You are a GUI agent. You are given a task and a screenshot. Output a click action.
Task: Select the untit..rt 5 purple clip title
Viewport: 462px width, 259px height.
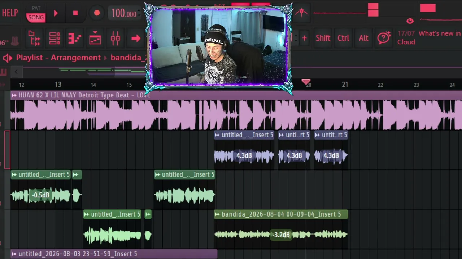pyautogui.click(x=334, y=135)
